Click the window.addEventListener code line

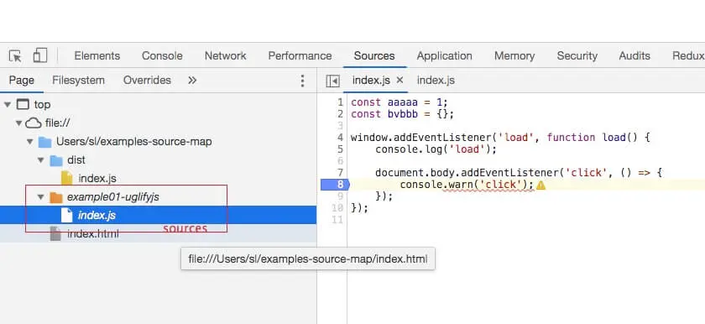pos(500,138)
